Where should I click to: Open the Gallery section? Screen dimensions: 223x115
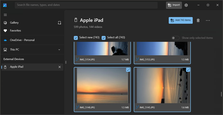tap(14, 23)
